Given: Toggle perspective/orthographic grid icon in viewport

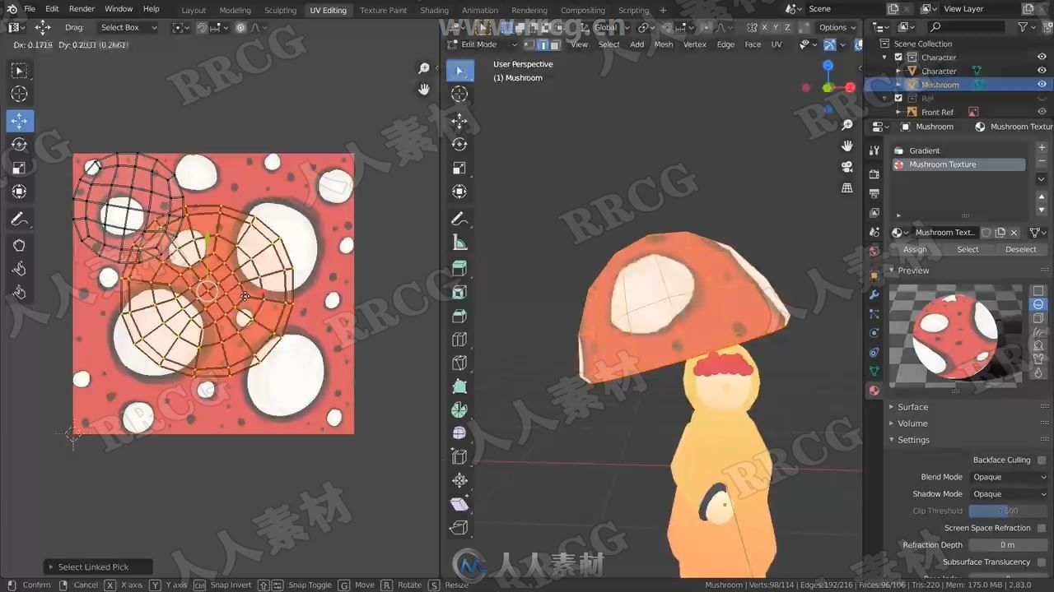Looking at the screenshot, I should [x=846, y=188].
